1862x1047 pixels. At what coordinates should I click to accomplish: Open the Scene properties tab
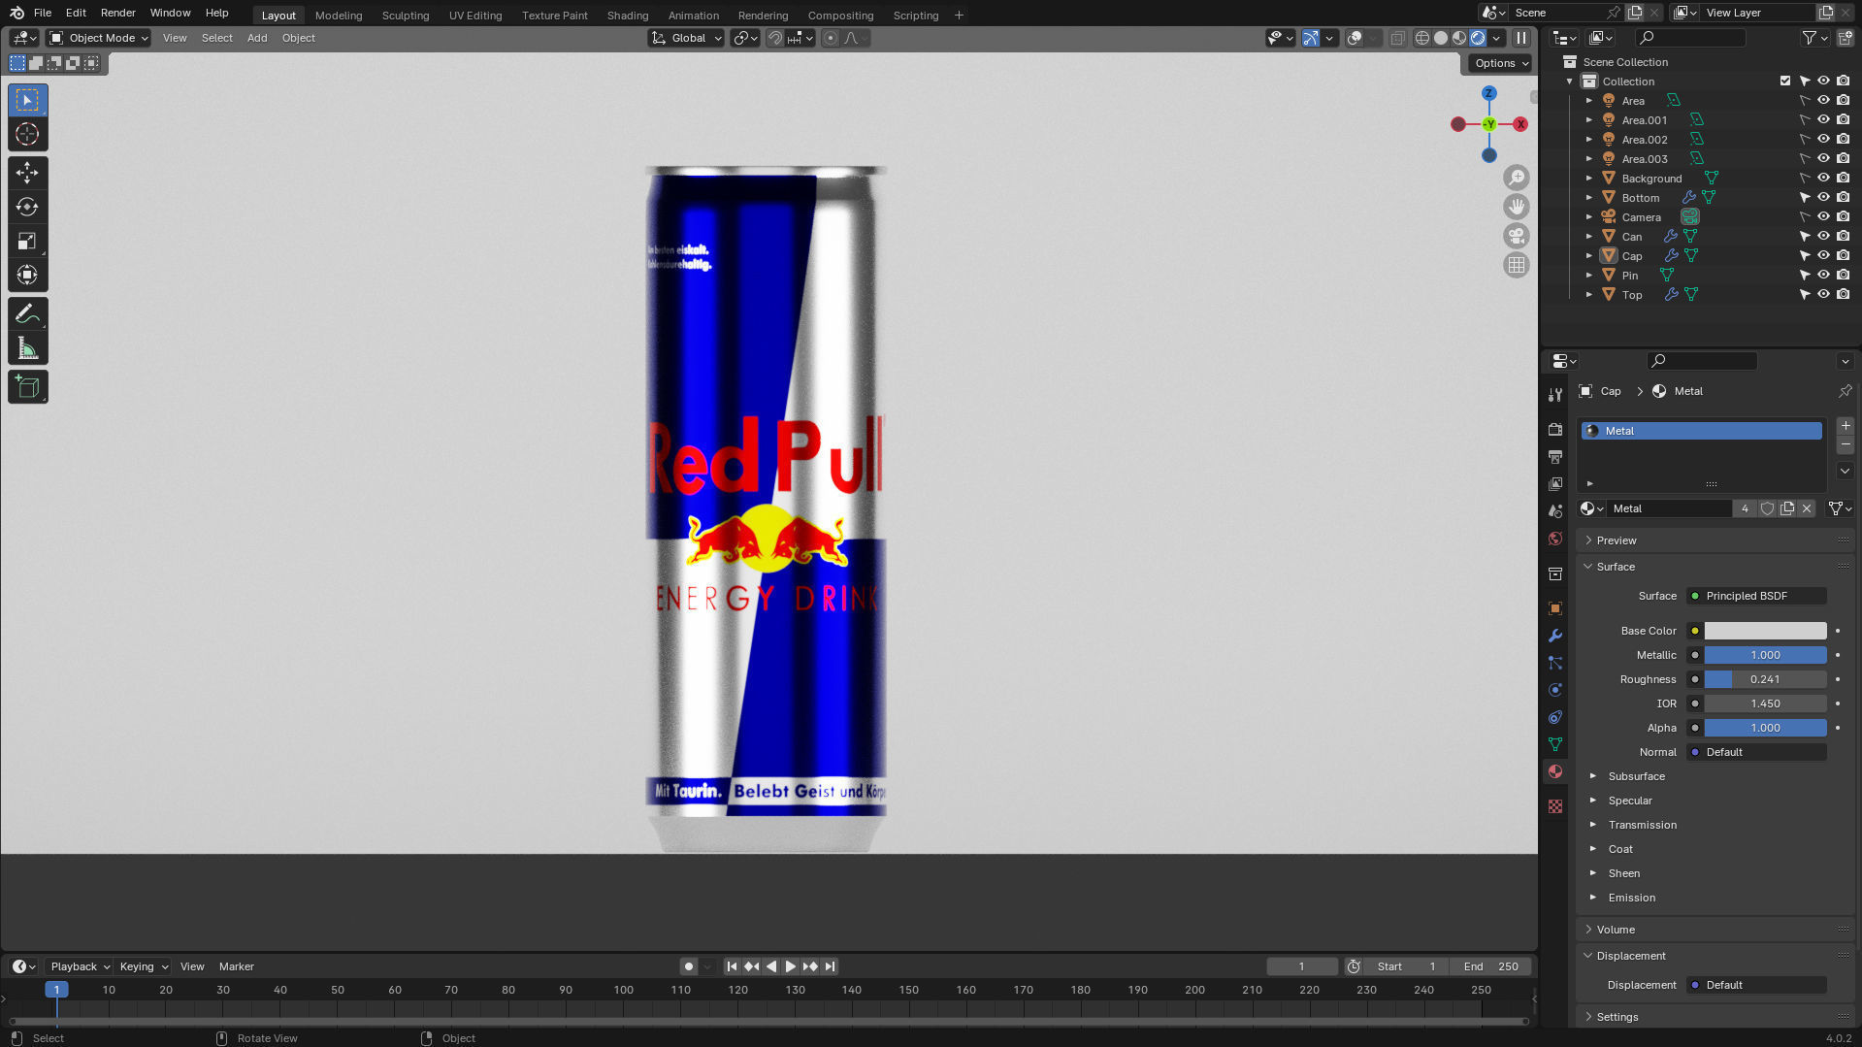click(x=1555, y=511)
